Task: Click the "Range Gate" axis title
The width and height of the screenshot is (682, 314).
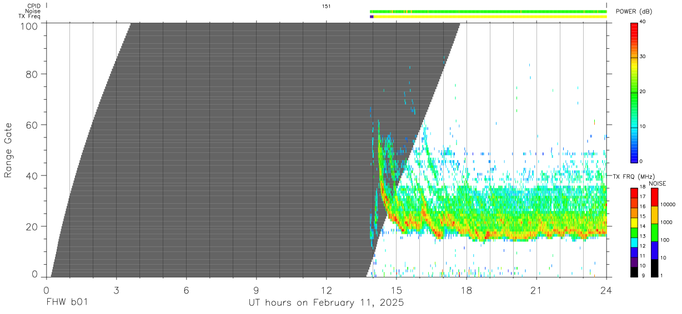Action: pyautogui.click(x=8, y=150)
